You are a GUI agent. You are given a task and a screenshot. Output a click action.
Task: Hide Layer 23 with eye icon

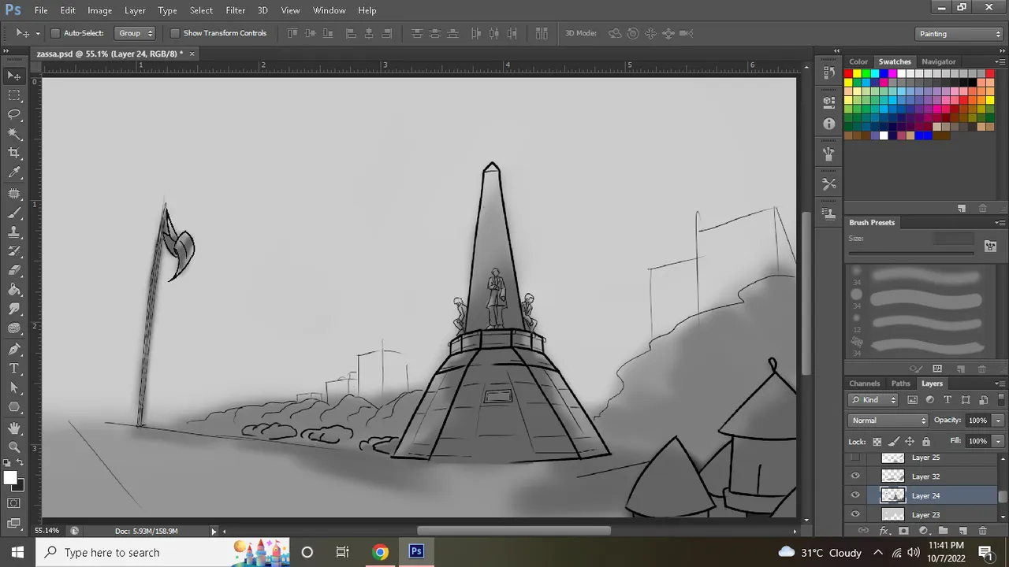855,514
